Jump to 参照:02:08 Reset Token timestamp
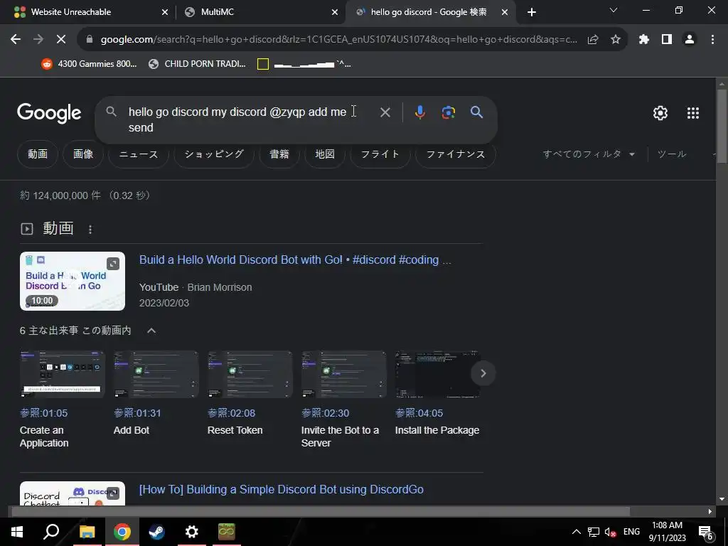The image size is (728, 546). point(231,413)
